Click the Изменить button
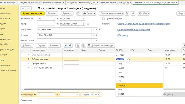The height and width of the screenshot is (104, 185). pos(54,46)
